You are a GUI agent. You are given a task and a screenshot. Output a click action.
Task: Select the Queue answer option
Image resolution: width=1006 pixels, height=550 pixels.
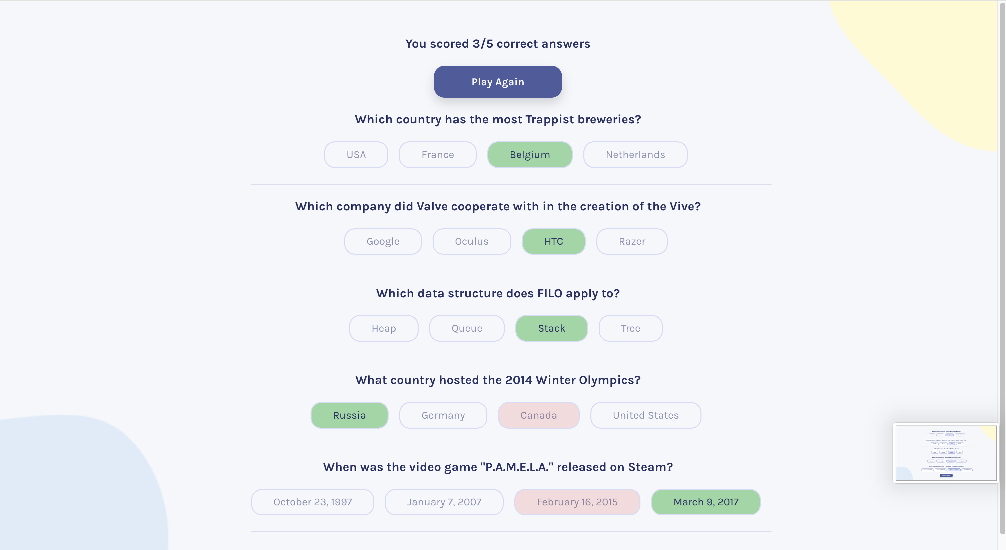pyautogui.click(x=467, y=328)
